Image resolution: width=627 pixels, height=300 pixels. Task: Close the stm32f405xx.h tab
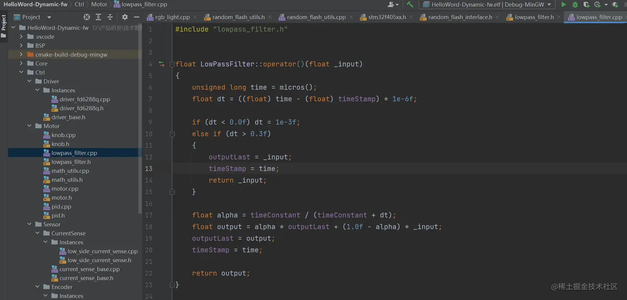(x=411, y=17)
